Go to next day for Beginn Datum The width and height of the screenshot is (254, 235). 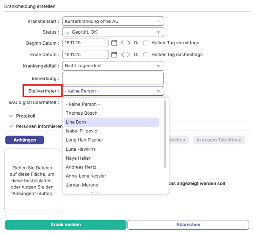129,43
